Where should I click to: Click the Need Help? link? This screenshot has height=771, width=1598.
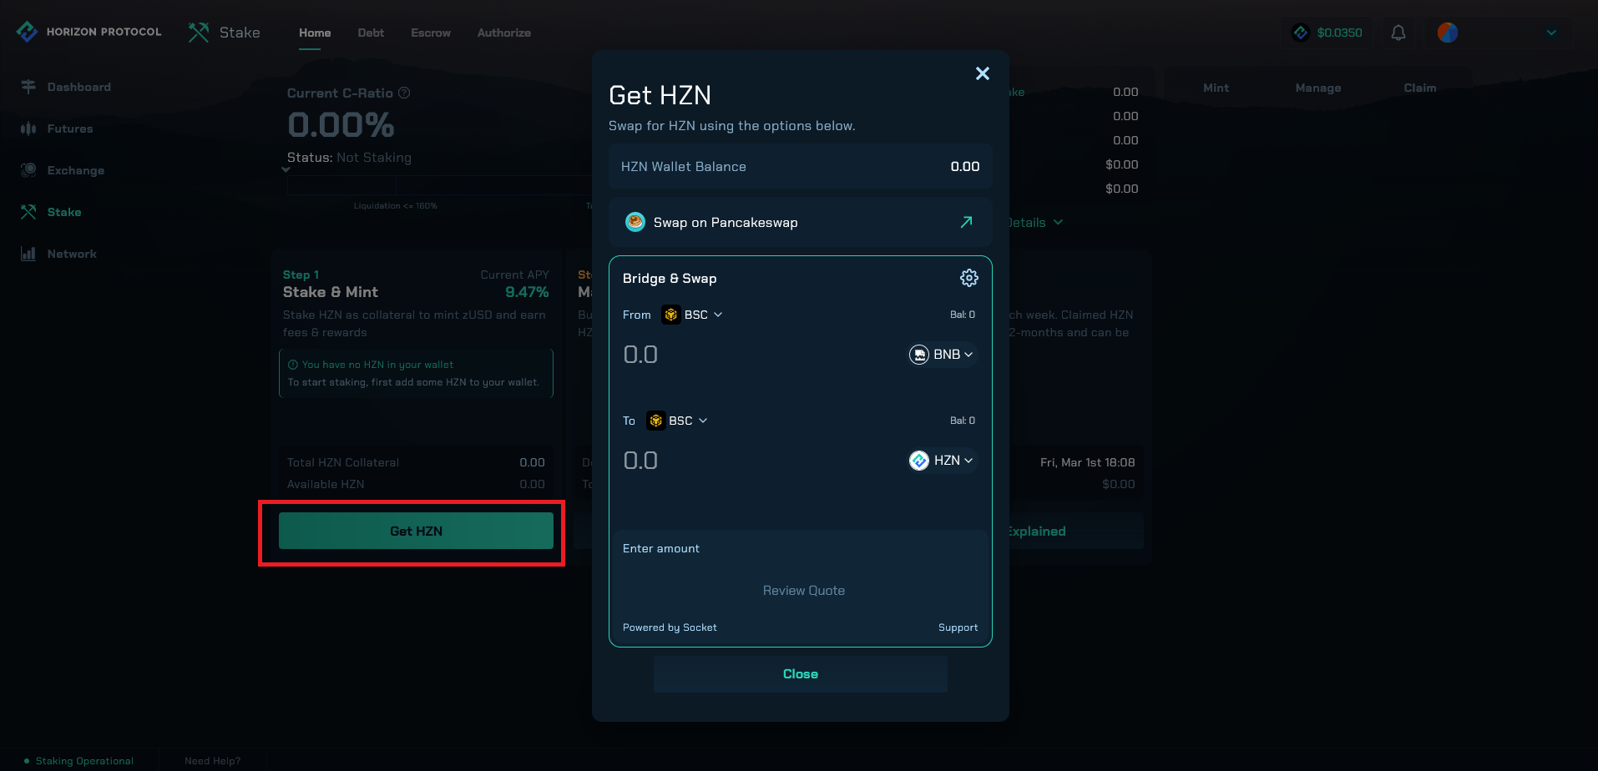coord(212,761)
